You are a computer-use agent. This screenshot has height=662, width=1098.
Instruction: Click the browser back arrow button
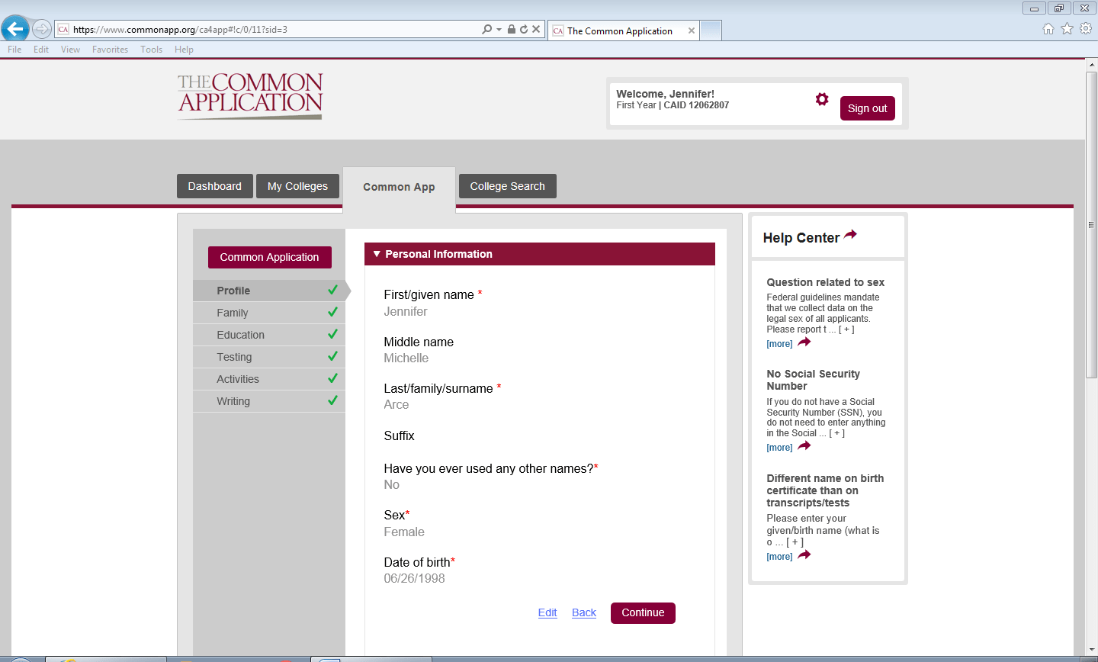point(14,29)
